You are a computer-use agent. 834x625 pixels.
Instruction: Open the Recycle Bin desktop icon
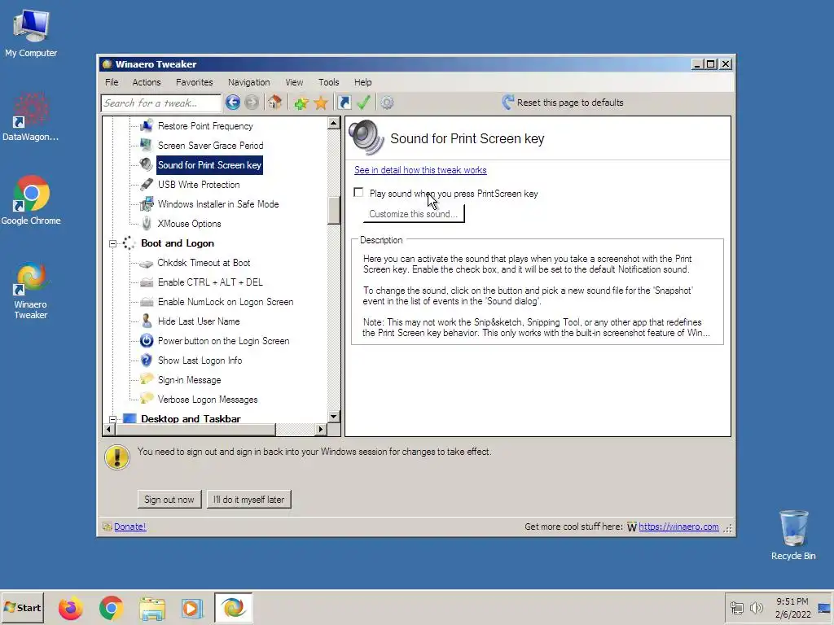[x=793, y=535]
